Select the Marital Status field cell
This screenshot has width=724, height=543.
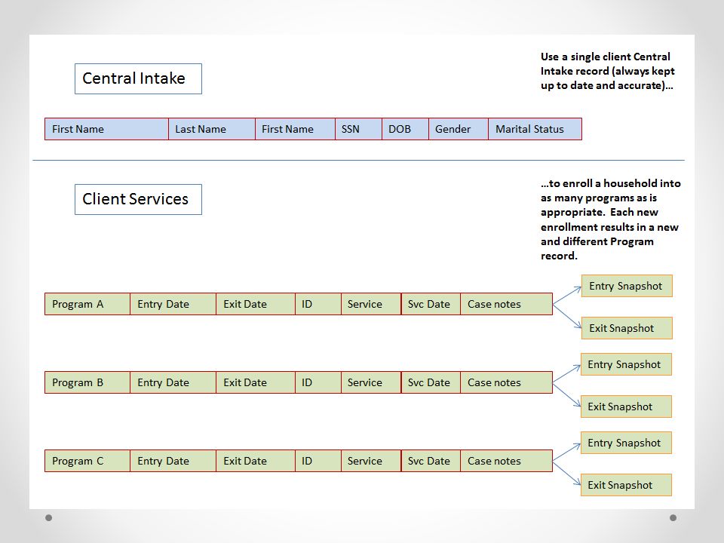click(x=535, y=129)
